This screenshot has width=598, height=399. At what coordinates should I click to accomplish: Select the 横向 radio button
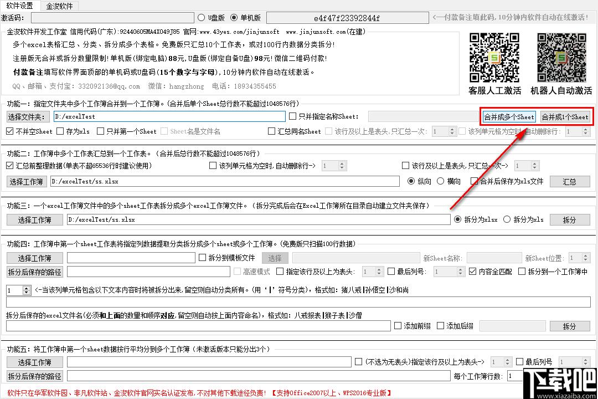[441, 181]
